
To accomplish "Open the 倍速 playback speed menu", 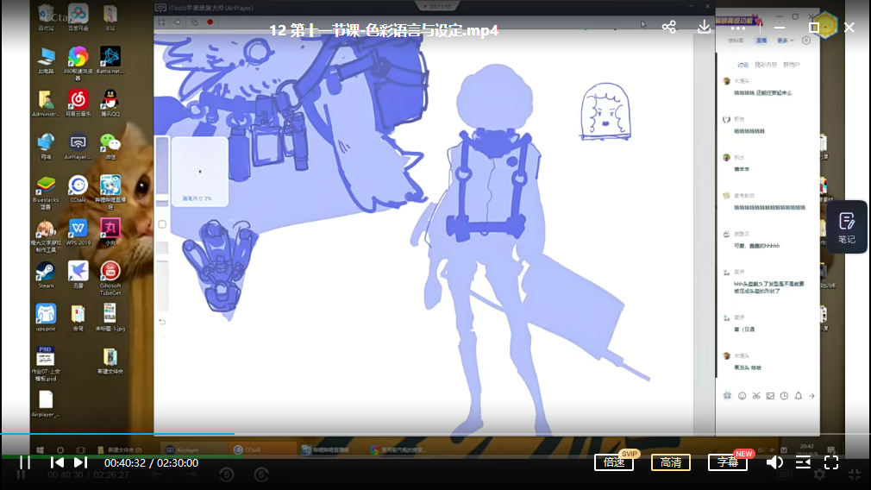I will tap(614, 462).
